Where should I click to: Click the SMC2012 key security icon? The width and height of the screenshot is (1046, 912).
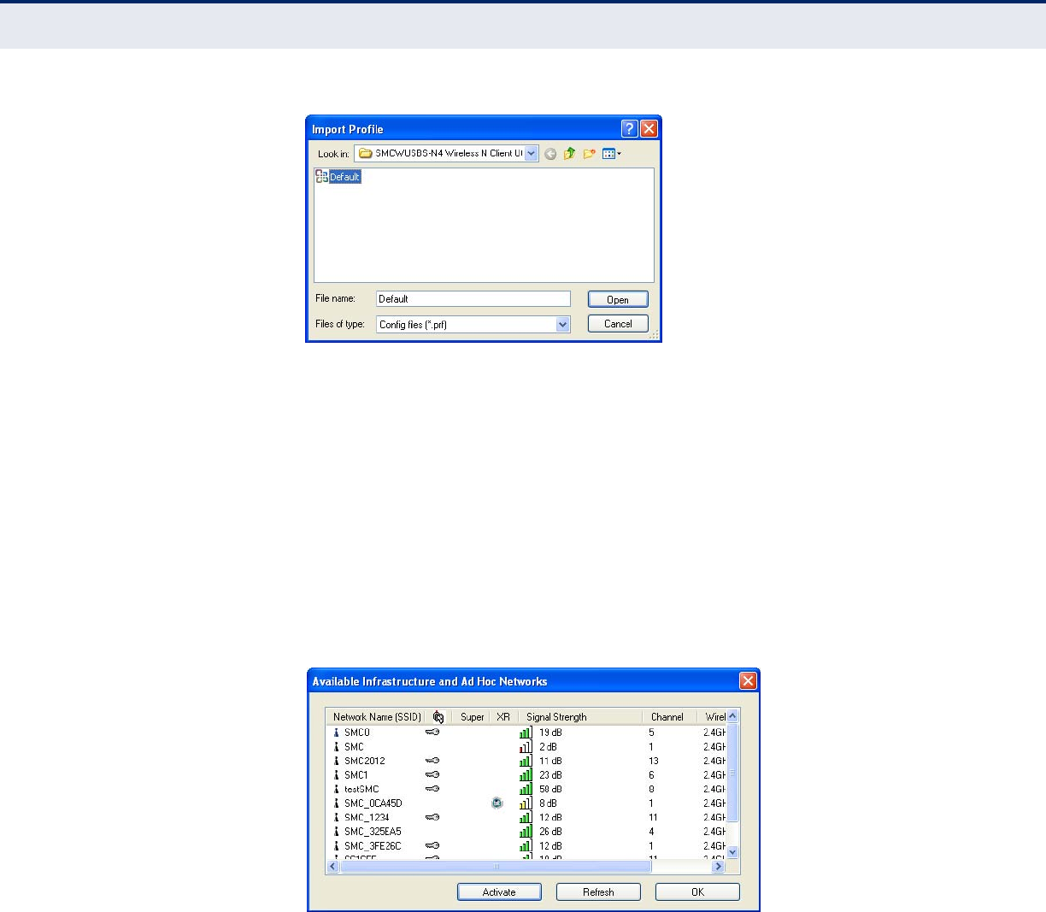[x=432, y=761]
